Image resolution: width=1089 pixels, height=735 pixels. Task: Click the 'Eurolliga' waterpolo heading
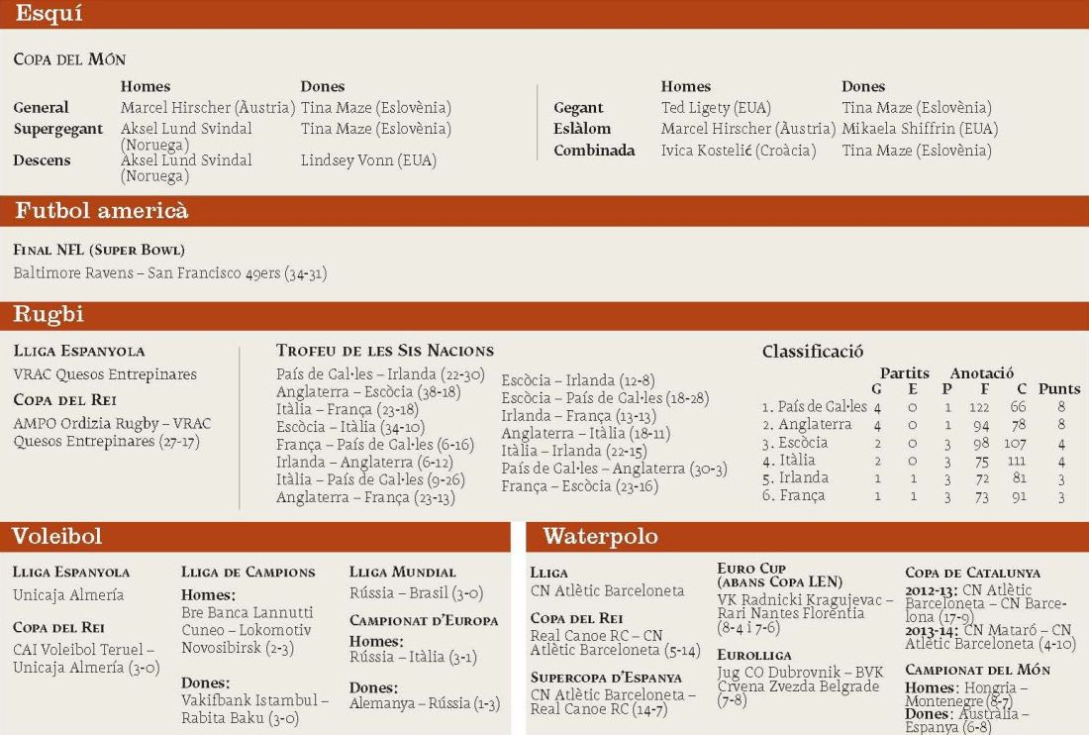coord(753,655)
